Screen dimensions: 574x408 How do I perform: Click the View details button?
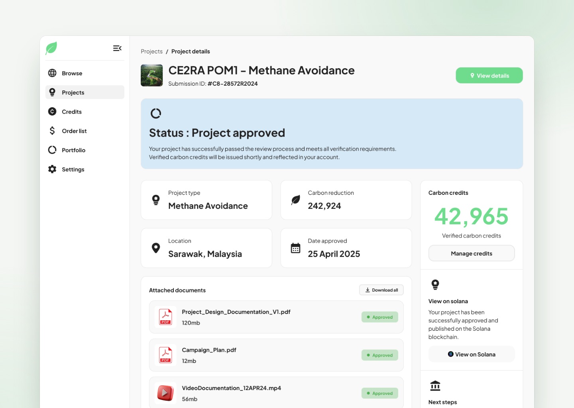pos(489,75)
